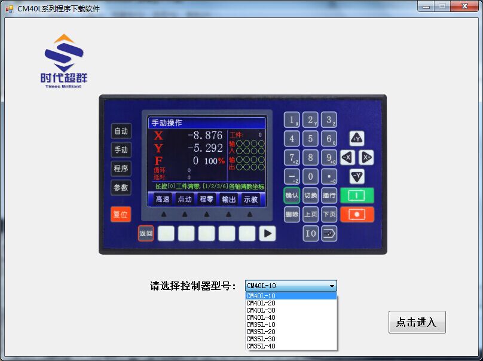Click the 点击进入 enter button
483x361 pixels.
click(x=417, y=323)
